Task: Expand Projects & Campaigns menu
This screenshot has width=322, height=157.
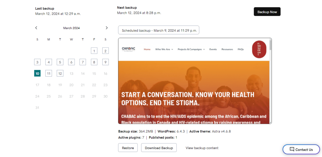Action: (x=191, y=49)
